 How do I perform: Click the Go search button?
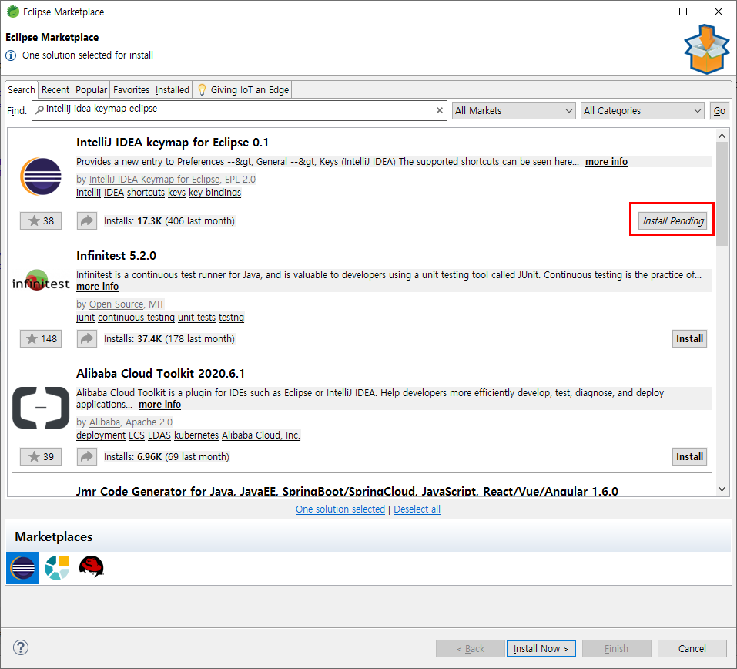pos(719,110)
